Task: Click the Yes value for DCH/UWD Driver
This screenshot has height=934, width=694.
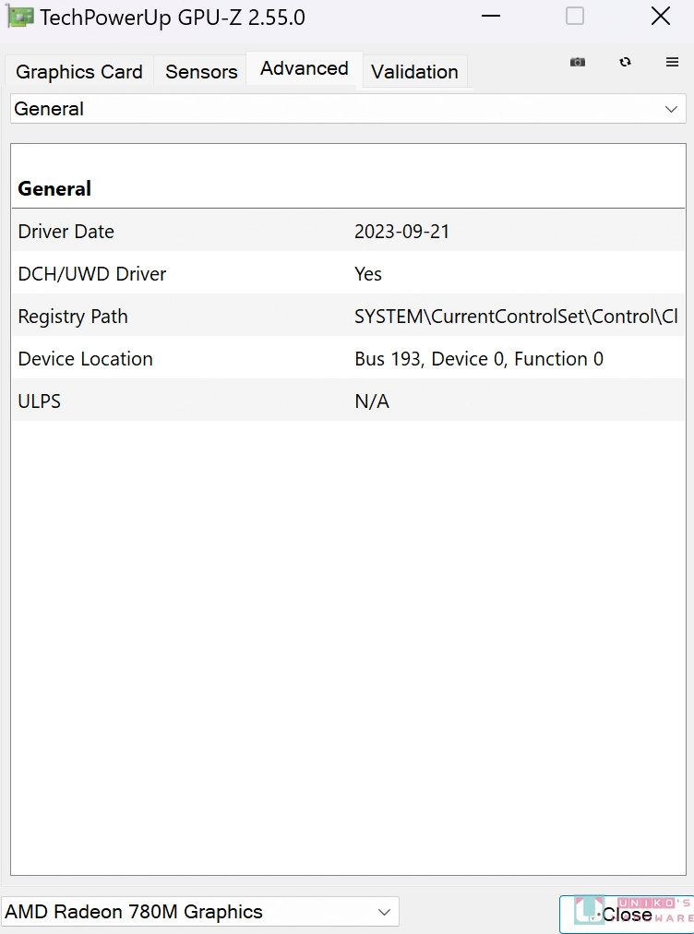Action: [368, 274]
